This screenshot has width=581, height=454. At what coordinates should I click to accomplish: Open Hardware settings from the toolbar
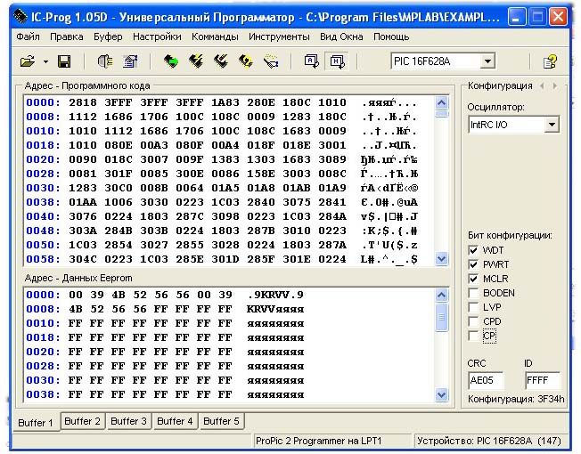coord(104,61)
